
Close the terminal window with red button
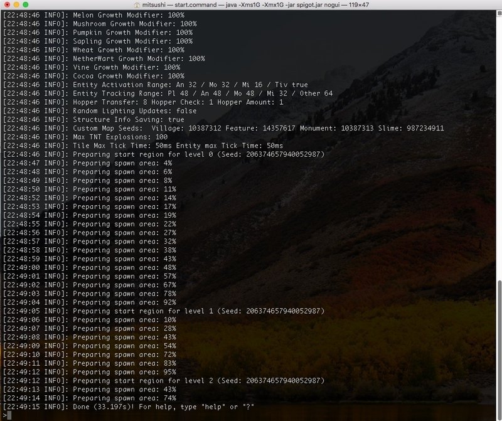pos(7,5)
